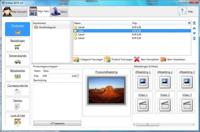Open the Extra's wizard hat tab

(59, 12)
